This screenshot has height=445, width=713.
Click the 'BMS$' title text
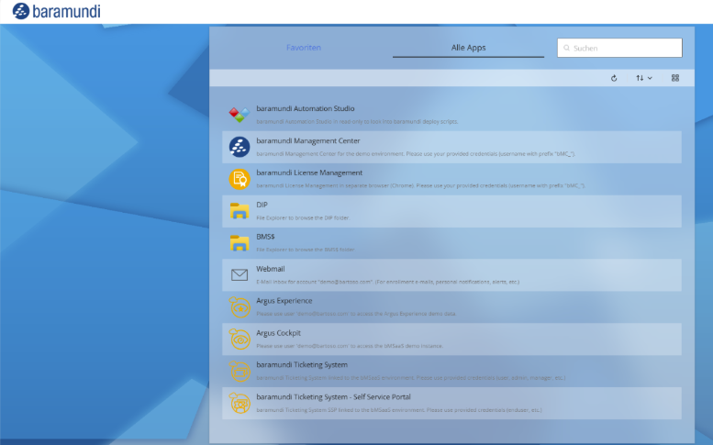coord(265,237)
